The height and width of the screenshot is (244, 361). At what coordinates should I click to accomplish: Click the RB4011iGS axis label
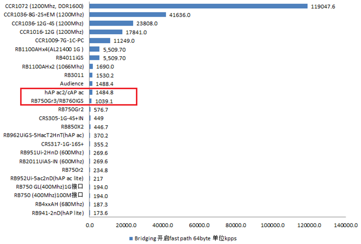[70, 58]
